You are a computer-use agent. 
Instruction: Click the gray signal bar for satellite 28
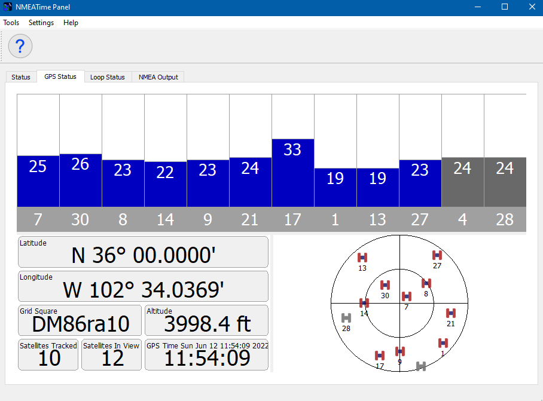(x=505, y=182)
